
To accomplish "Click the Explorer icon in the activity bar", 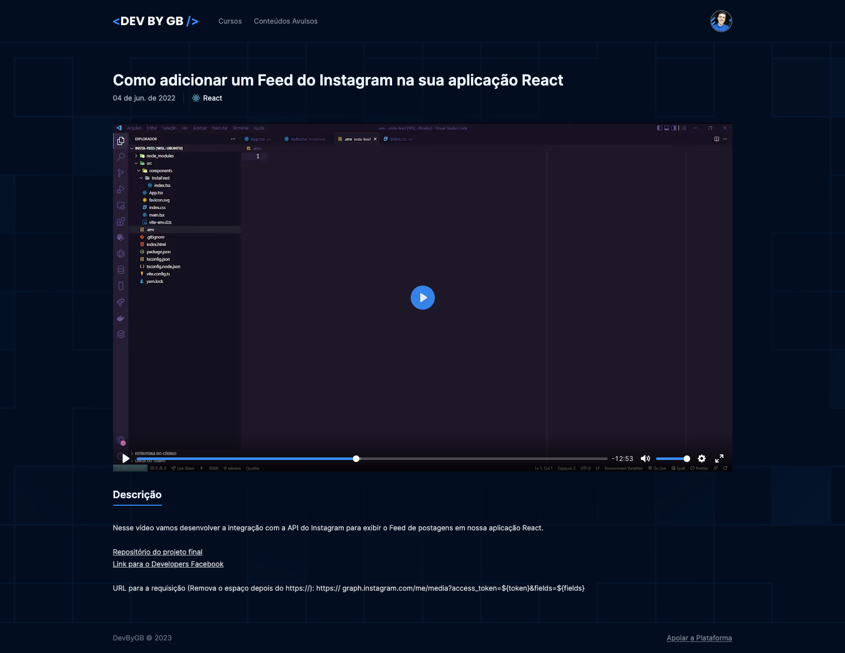I will tap(121, 140).
